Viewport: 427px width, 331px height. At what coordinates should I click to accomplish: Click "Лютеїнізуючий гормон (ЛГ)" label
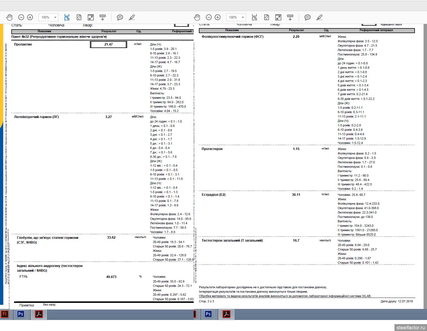36,117
